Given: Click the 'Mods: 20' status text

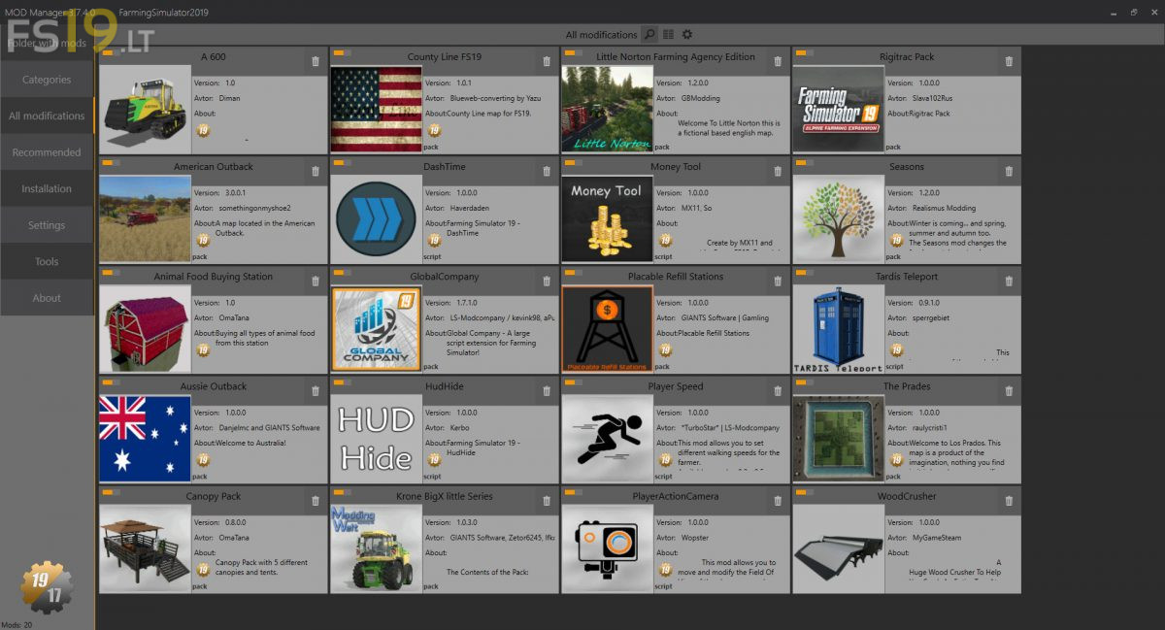Looking at the screenshot, I should (x=17, y=624).
